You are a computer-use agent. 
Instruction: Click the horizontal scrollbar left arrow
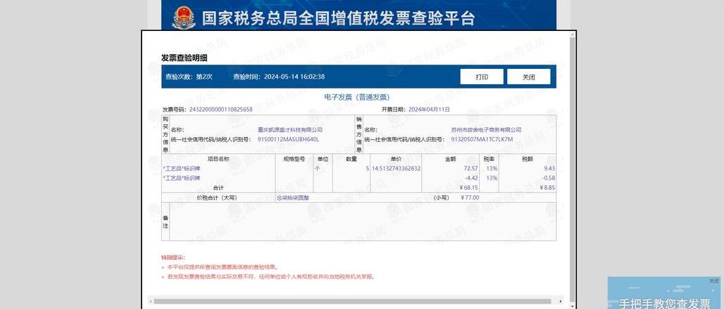click(x=151, y=302)
